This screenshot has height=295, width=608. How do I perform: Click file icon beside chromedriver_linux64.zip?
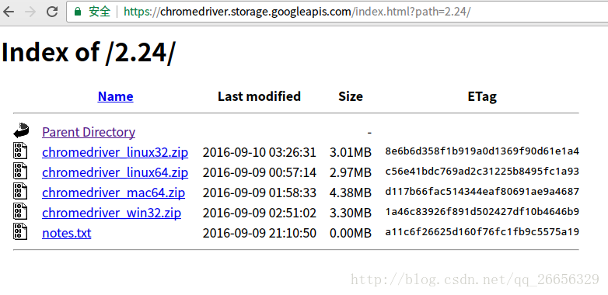click(x=20, y=171)
